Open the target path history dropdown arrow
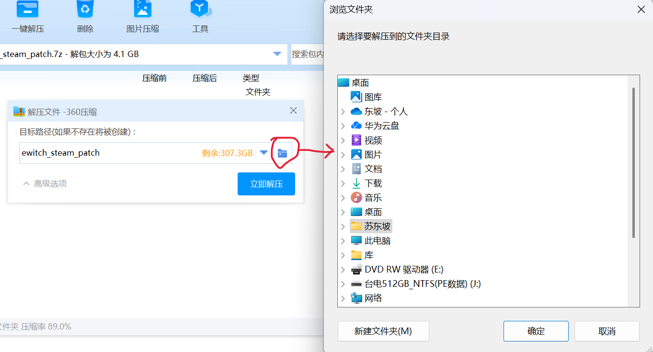Viewport: 653px width, 352px height. (263, 153)
